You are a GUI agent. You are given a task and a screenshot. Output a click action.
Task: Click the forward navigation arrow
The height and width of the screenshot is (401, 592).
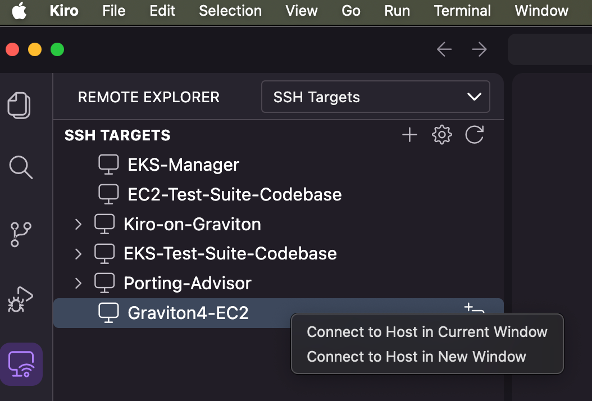tap(479, 49)
